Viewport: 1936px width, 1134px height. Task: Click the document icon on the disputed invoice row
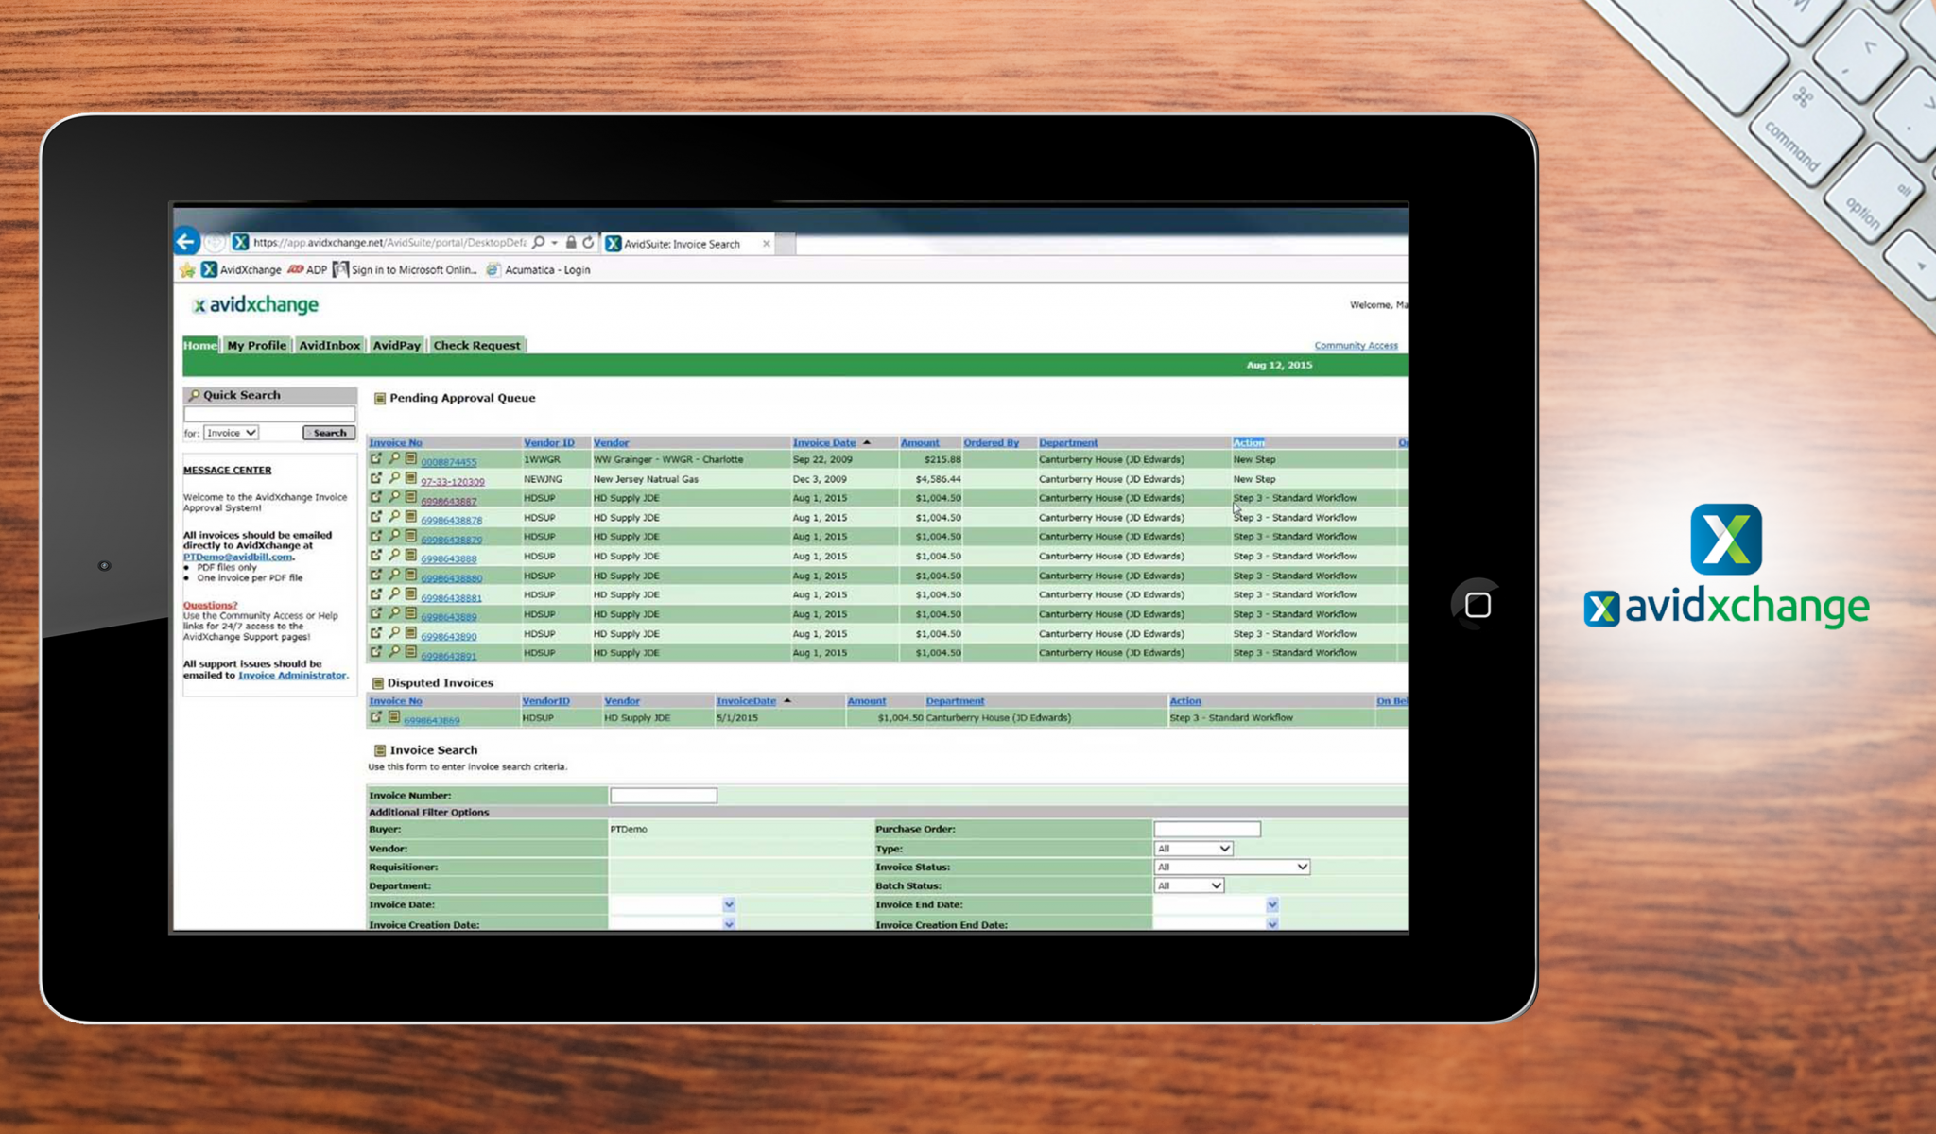pos(392,717)
